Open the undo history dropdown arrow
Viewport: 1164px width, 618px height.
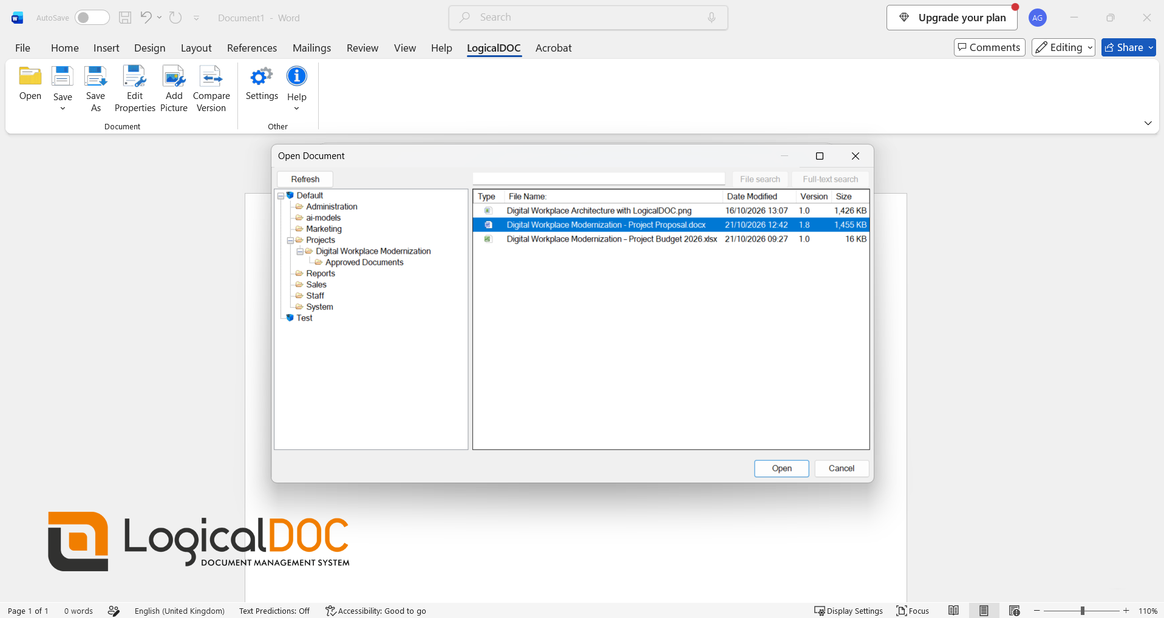(x=159, y=18)
